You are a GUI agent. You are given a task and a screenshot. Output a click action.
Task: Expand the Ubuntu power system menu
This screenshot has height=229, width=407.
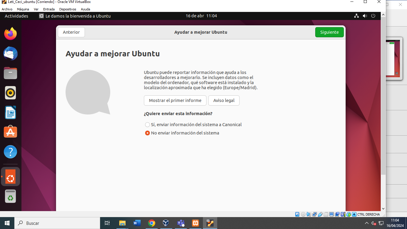373,16
